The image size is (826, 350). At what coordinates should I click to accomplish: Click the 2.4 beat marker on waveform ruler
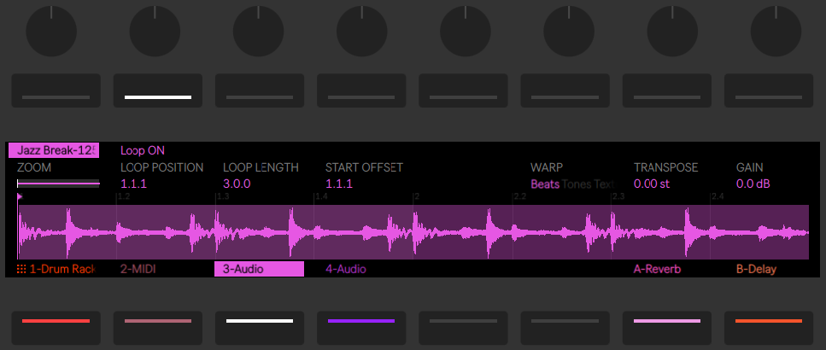pos(718,197)
